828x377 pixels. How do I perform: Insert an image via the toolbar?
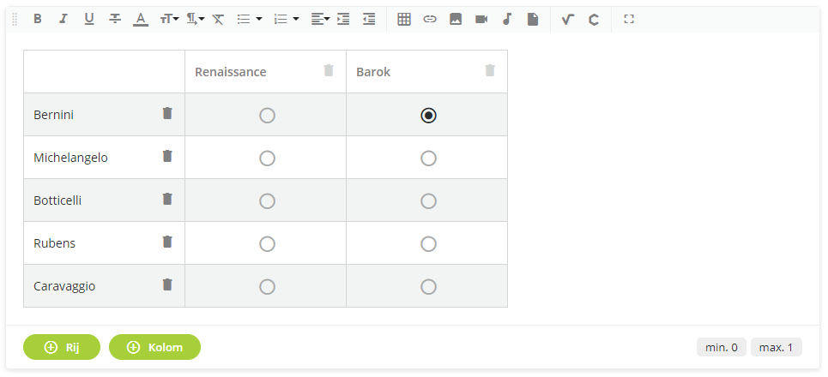[x=456, y=19]
